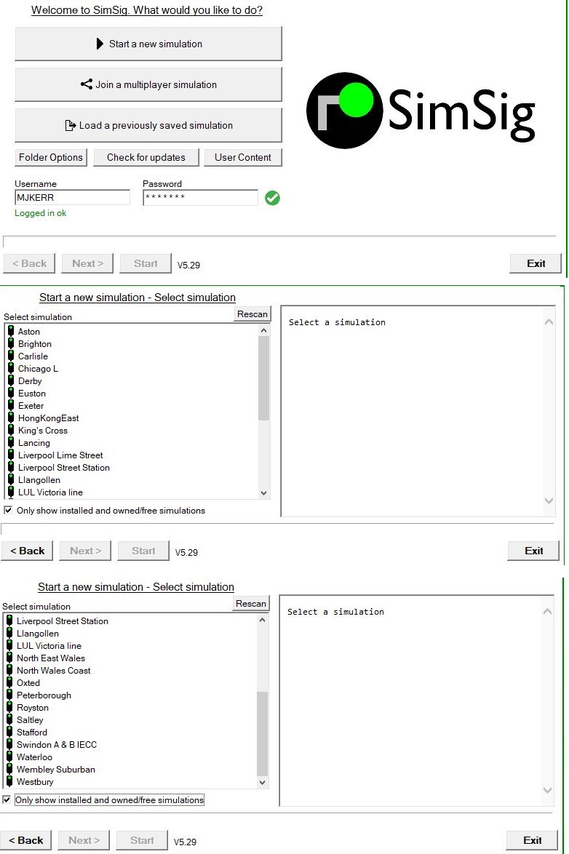Click the green login success checkmark icon
The height and width of the screenshot is (854, 569).
[273, 198]
